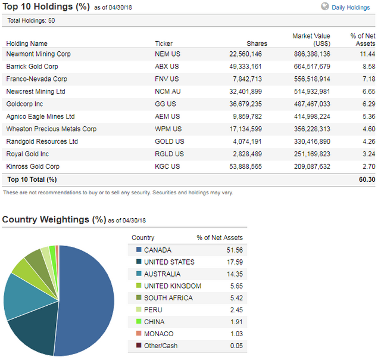Click the Other/Cash maroon swatch
The image size is (381, 363).
tap(139, 345)
